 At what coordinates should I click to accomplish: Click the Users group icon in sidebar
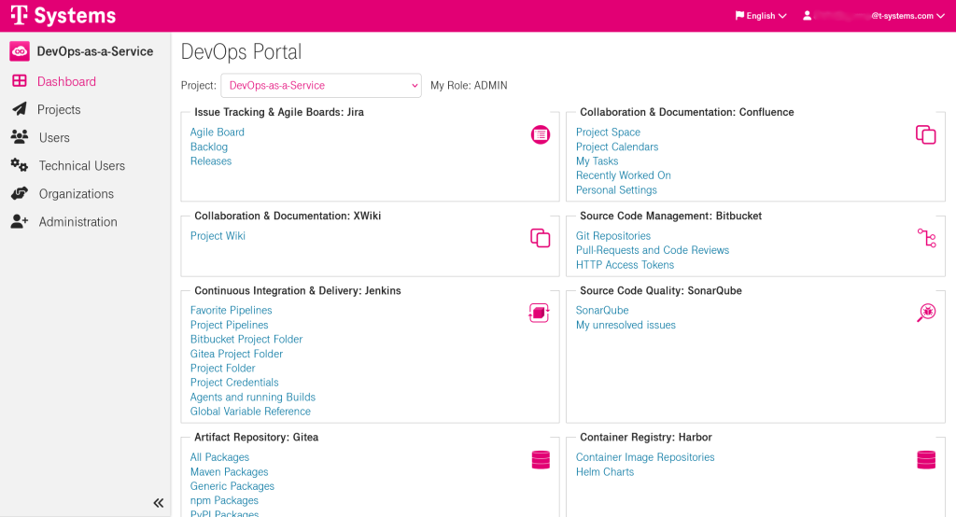pyautogui.click(x=20, y=137)
